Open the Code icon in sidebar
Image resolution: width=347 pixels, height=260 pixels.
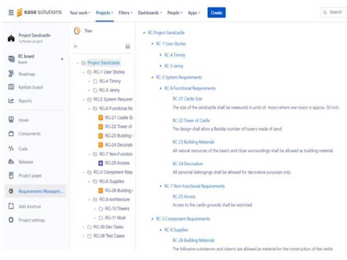coord(11,149)
